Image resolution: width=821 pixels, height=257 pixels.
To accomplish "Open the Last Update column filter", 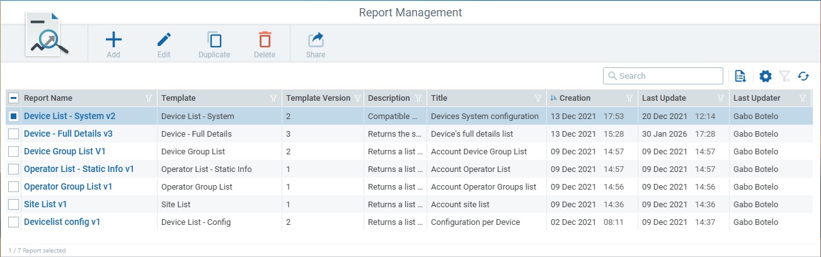I will (x=721, y=98).
